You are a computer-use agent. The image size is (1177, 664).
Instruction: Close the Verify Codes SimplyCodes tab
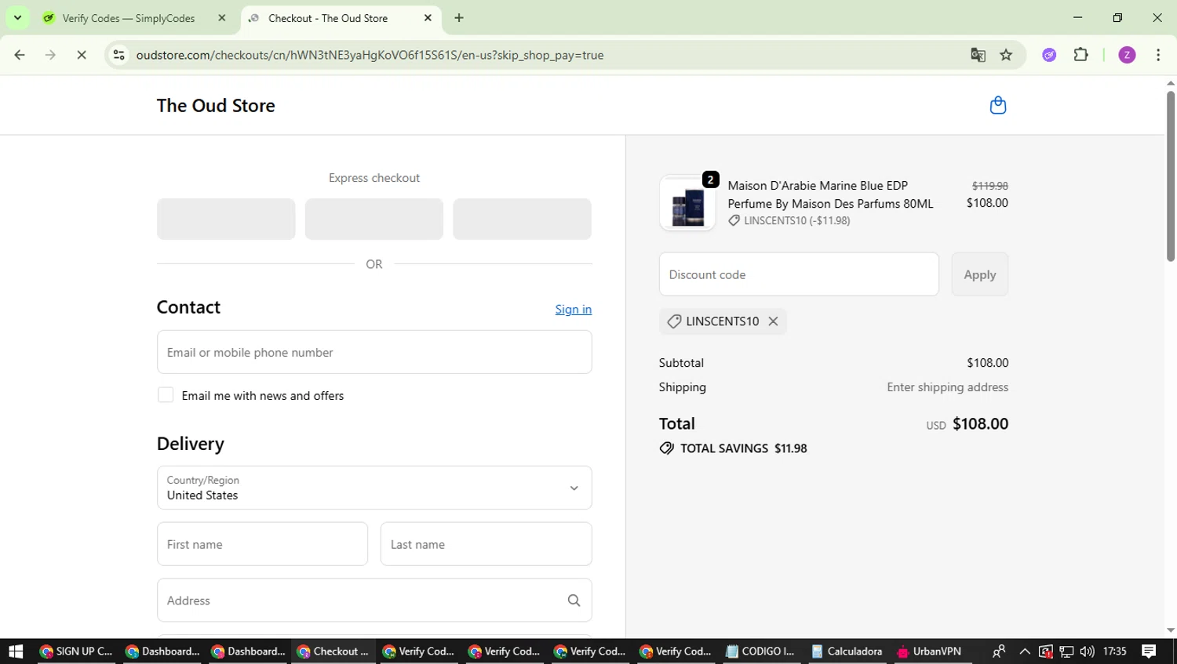pos(222,18)
